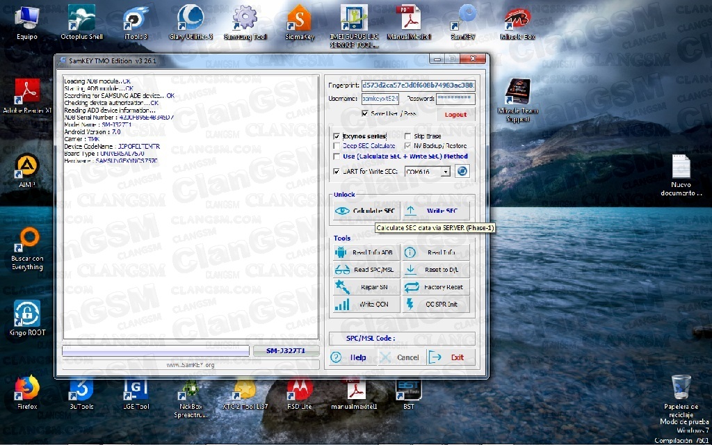Screen dimensions: 712x445
Task: Launch iTools 3 from the desktop
Action: coord(136,23)
